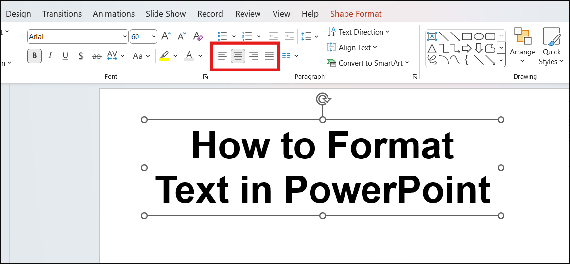Click the add or remove columns icon
This screenshot has height=264, width=570.
[286, 55]
